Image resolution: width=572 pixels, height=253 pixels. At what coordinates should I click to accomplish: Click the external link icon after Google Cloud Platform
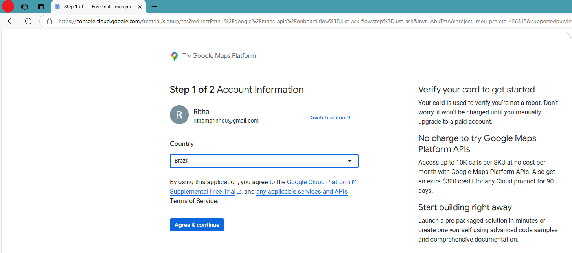point(354,182)
